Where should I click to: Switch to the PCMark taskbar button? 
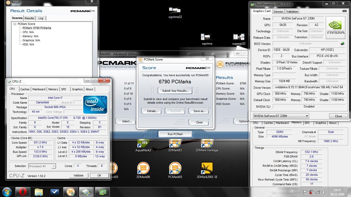point(71,192)
